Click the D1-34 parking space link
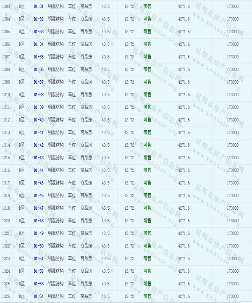This screenshot has height=303, width=252. (x=39, y=44)
